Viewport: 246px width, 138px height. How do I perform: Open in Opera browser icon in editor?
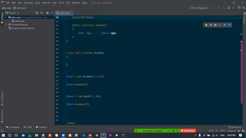pyautogui.click(x=220, y=25)
